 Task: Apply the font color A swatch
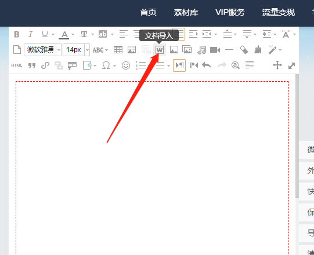pos(64,35)
